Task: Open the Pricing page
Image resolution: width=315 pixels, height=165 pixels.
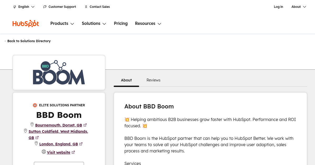Action: click(121, 24)
